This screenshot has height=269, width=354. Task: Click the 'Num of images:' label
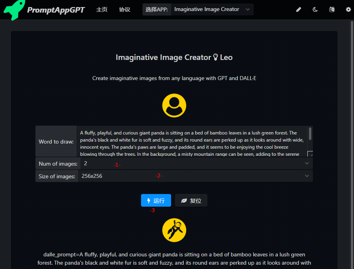(x=58, y=164)
